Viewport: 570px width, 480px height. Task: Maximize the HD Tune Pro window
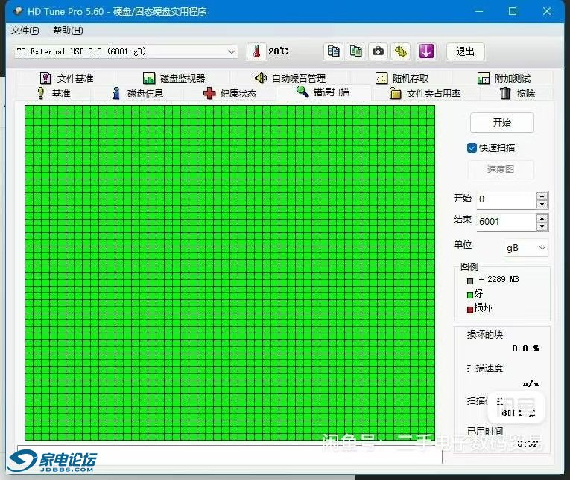(513, 11)
